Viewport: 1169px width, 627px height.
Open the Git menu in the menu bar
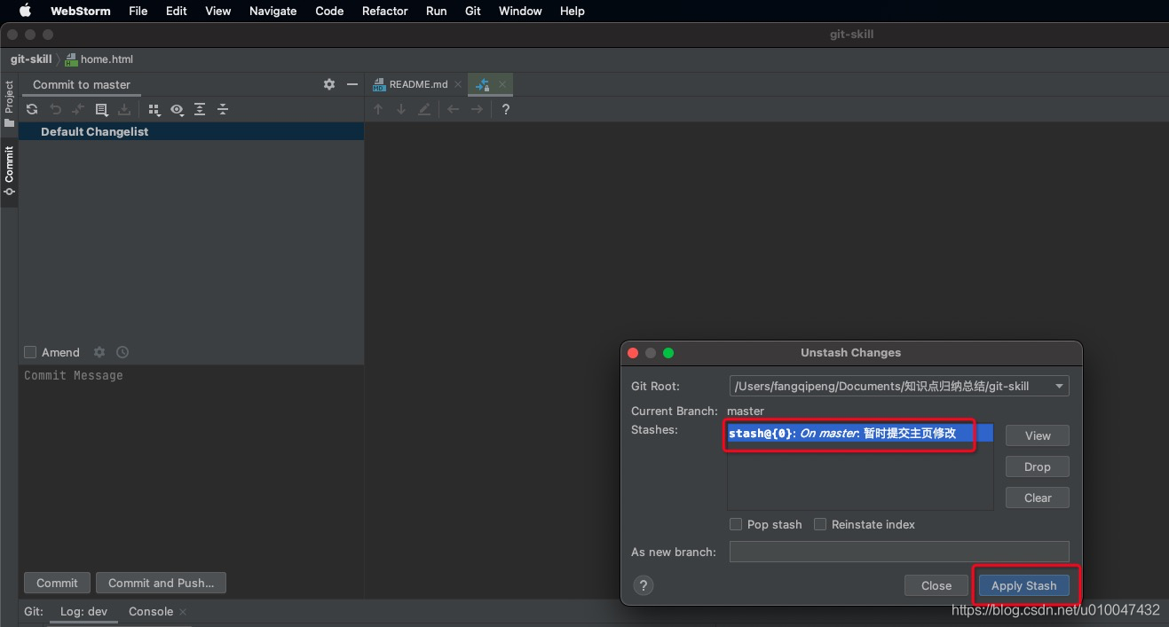tap(472, 11)
